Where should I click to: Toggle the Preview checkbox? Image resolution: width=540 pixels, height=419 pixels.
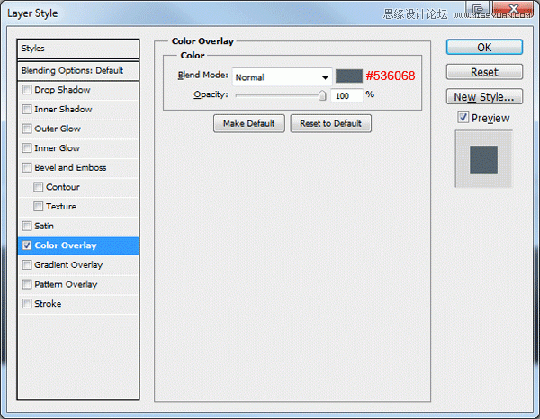click(463, 118)
